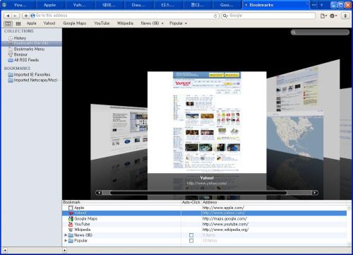This screenshot has width=353, height=255.
Task: Select Bonjour collection
Action: pyautogui.click(x=18, y=54)
